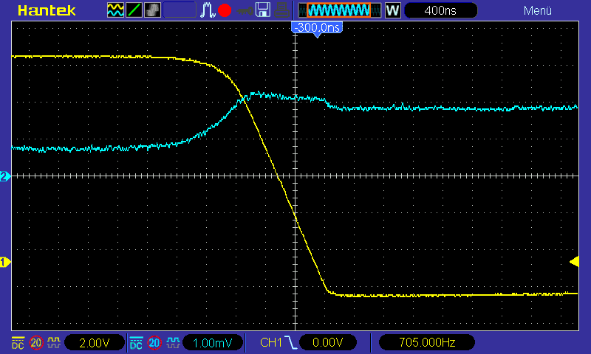Select the CH1 2.00V volts/div readout

click(x=95, y=343)
